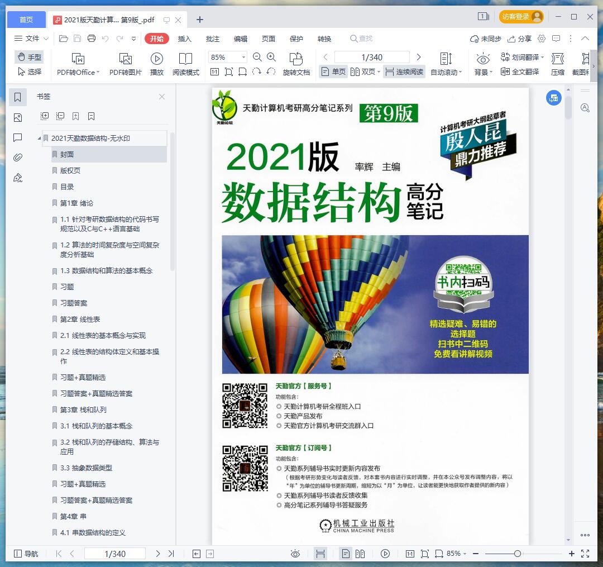Click the 查找 search box
The height and width of the screenshot is (567, 603).
361,39
